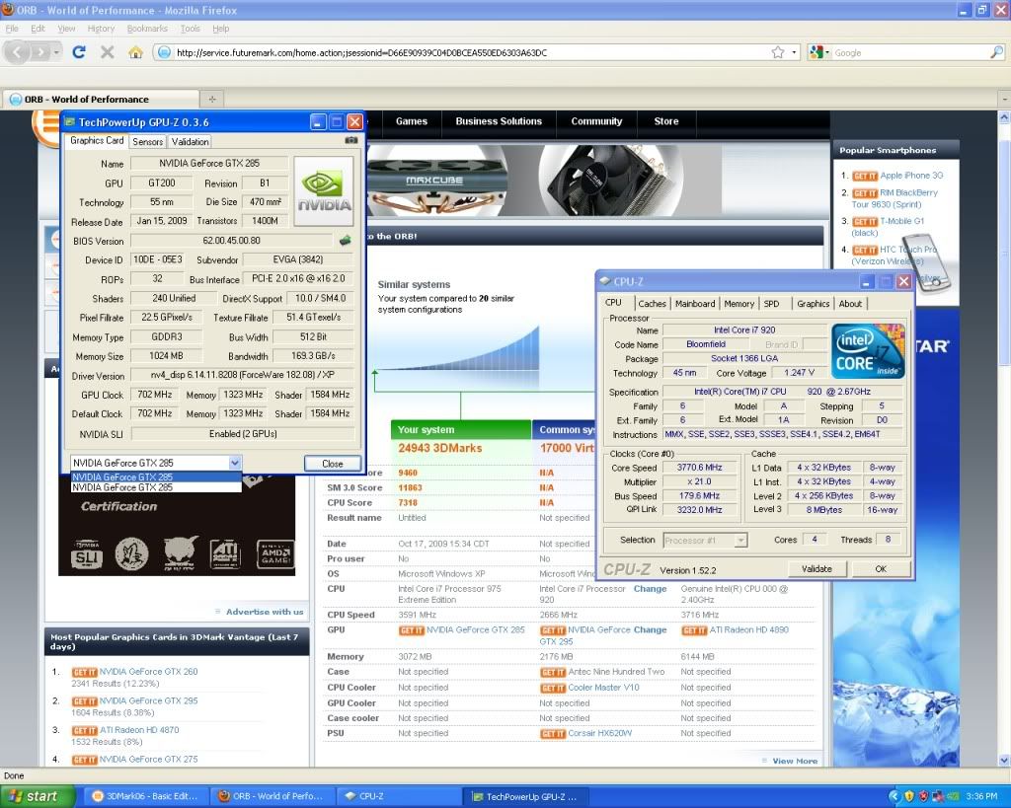Click the Google search input field

pyautogui.click(x=910, y=52)
